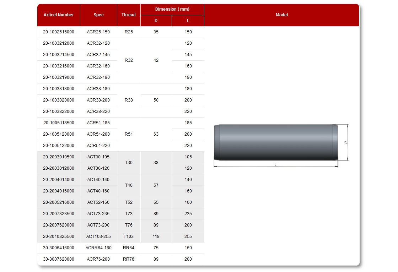This screenshot has width=398, height=272.
Task: Click thread value T40
Action: [x=129, y=185]
